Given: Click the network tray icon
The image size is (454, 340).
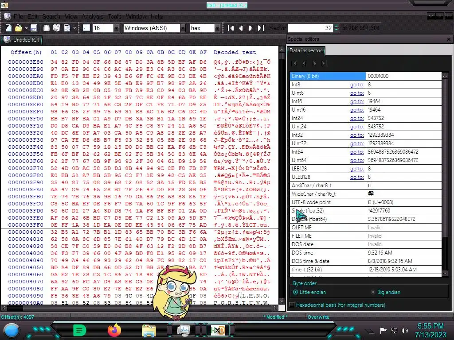Looking at the screenshot, I should click(394, 330).
